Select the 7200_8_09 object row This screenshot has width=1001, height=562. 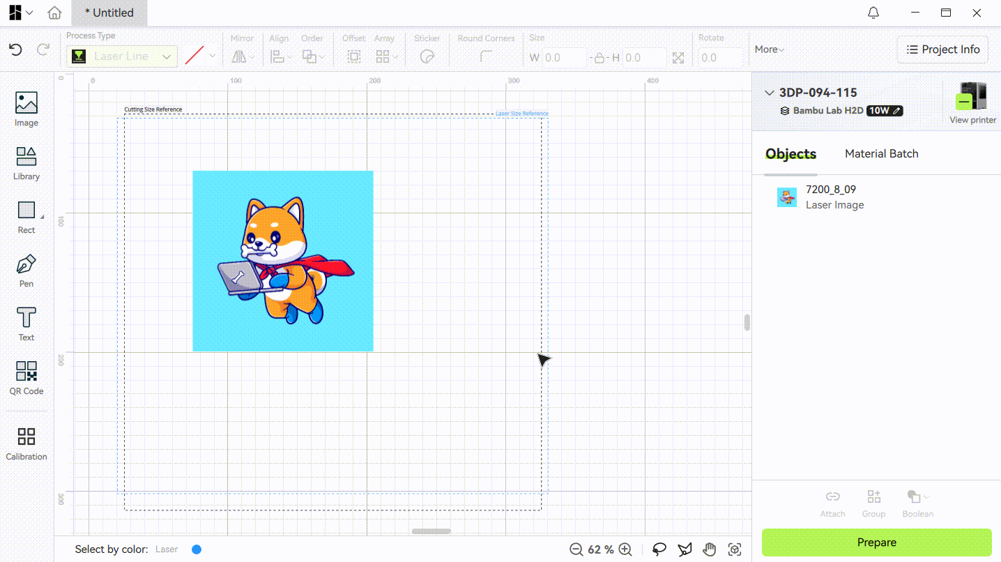click(877, 197)
